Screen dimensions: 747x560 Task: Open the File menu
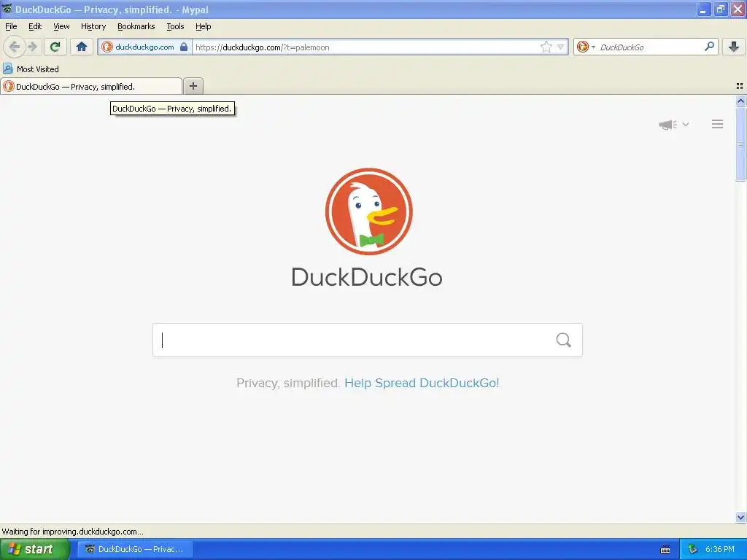11,27
